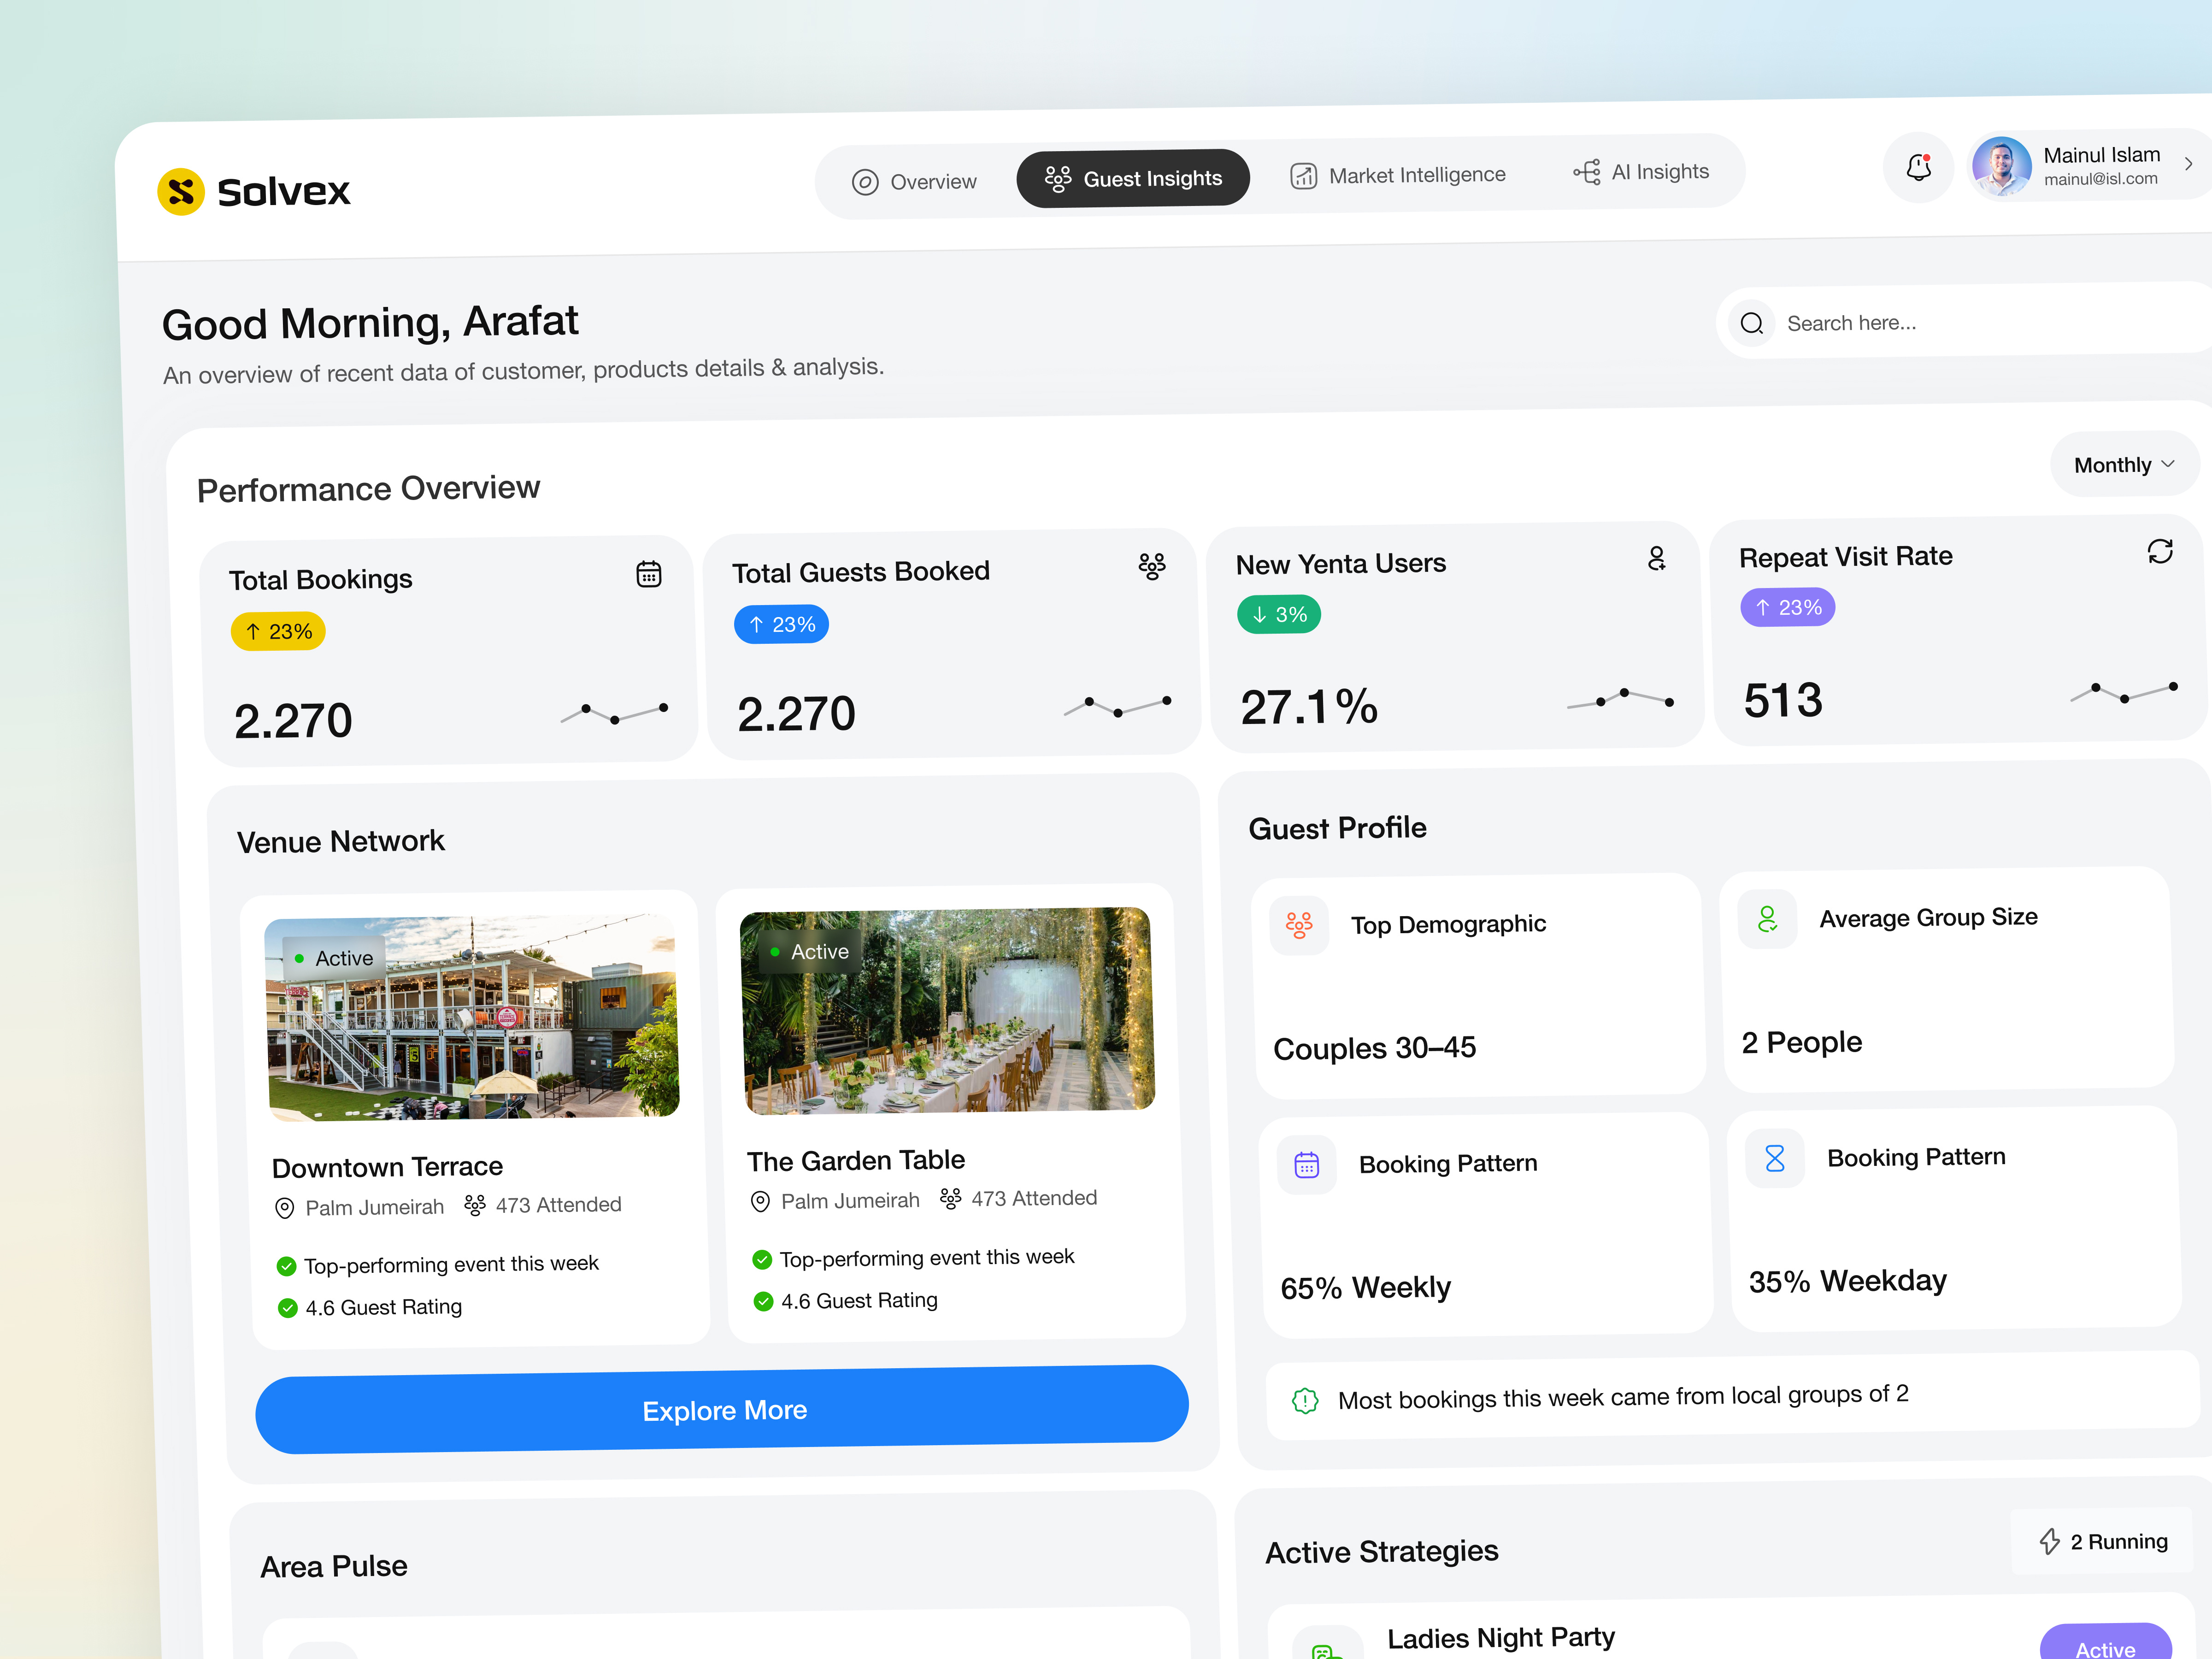Click the calendar icon on Total Bookings card
Image resolution: width=2212 pixels, height=1659 pixels.
(x=649, y=573)
